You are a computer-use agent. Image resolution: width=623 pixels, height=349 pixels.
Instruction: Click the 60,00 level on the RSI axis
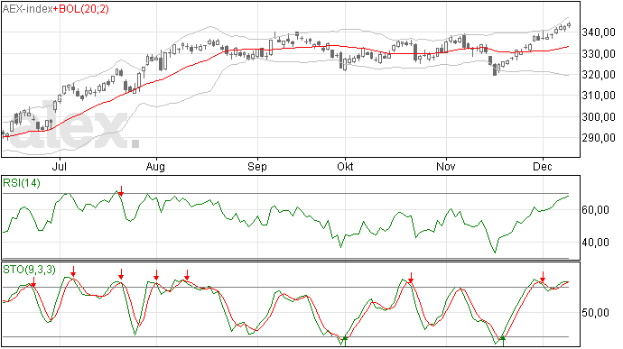(595, 209)
